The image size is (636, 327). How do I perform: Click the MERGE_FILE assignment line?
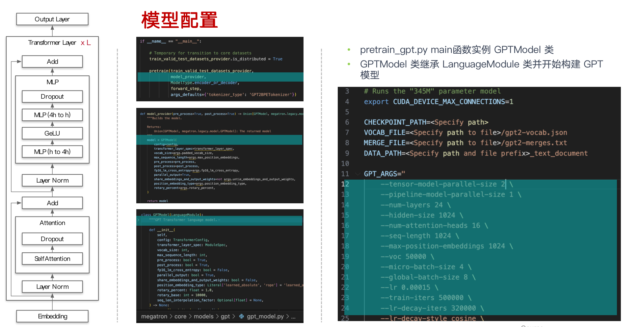[465, 143]
